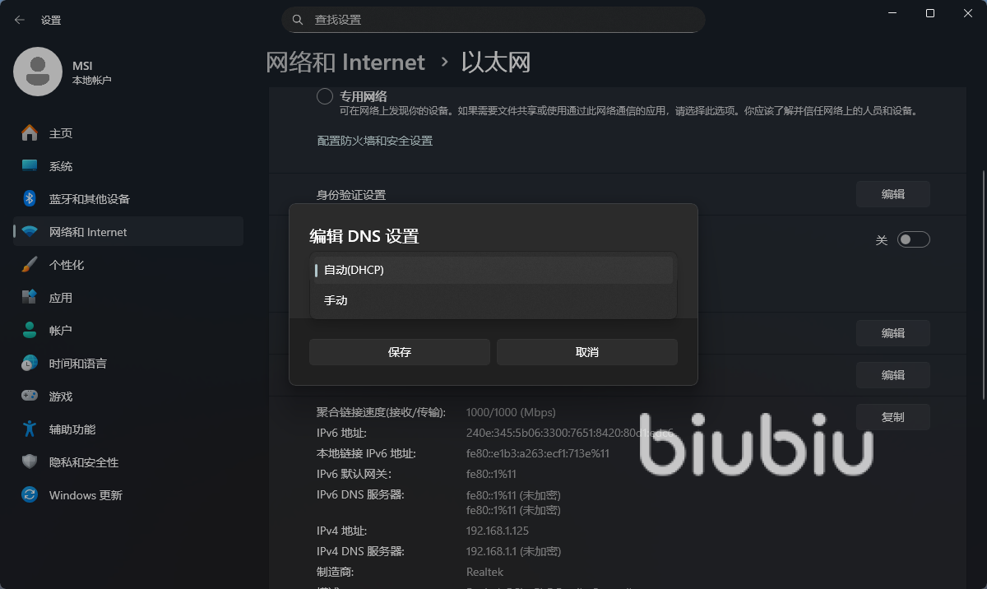
Task: Click 网络和 Internet breadcrumb link
Action: pos(345,63)
